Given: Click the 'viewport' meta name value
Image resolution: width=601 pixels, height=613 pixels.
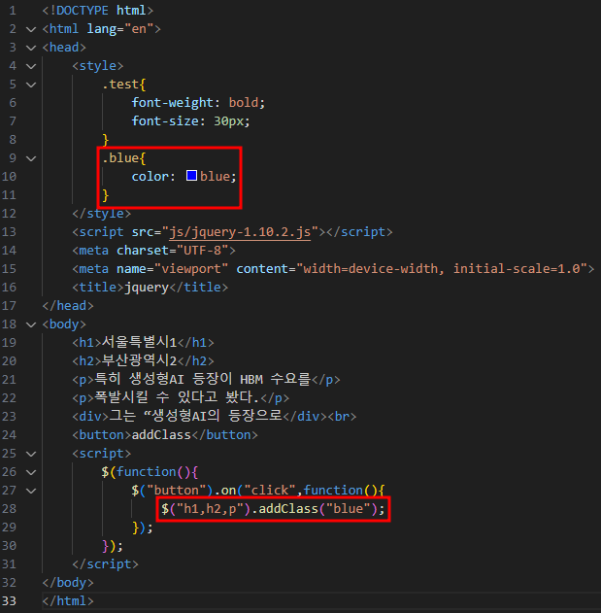Looking at the screenshot, I should [x=191, y=269].
